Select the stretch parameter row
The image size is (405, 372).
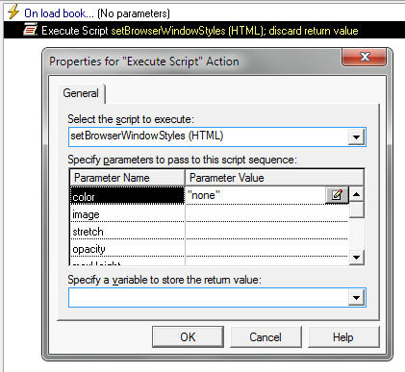tap(127, 231)
